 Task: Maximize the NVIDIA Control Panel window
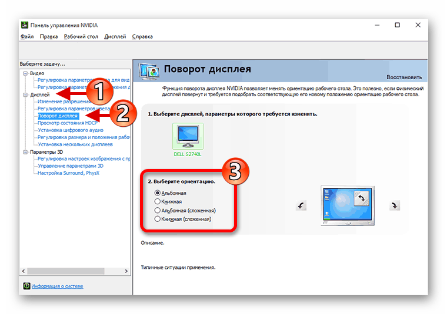[x=398, y=25]
